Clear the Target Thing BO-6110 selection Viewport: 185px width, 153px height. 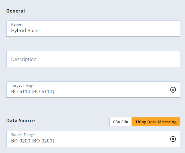tap(173, 90)
